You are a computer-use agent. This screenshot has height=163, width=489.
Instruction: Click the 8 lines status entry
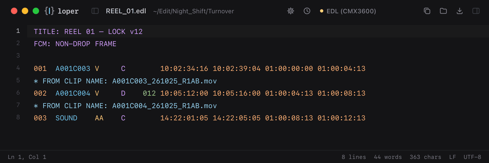tap(354, 157)
